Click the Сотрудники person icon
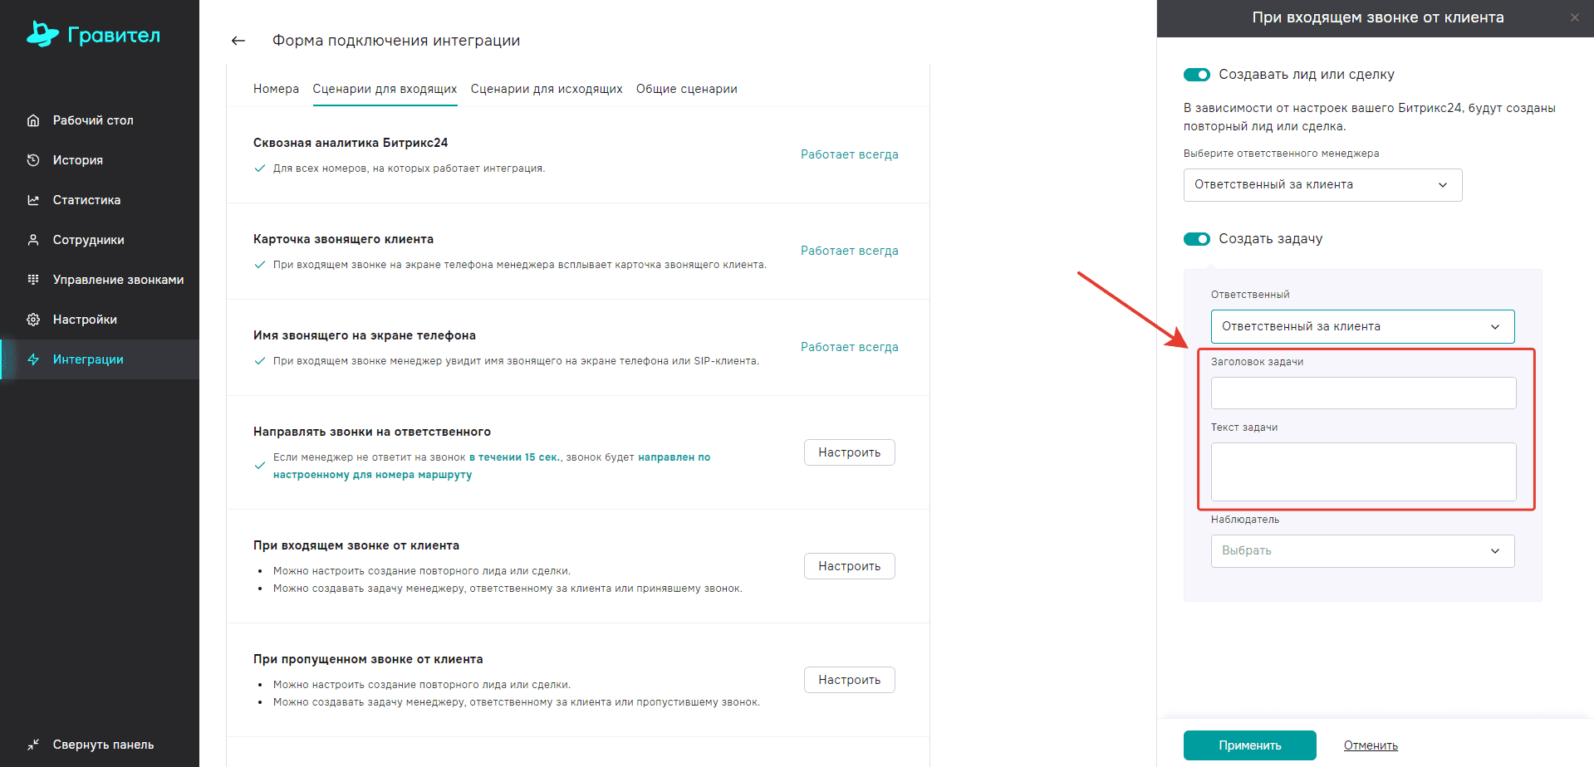Viewport: 1594px width, 767px height. coord(33,240)
